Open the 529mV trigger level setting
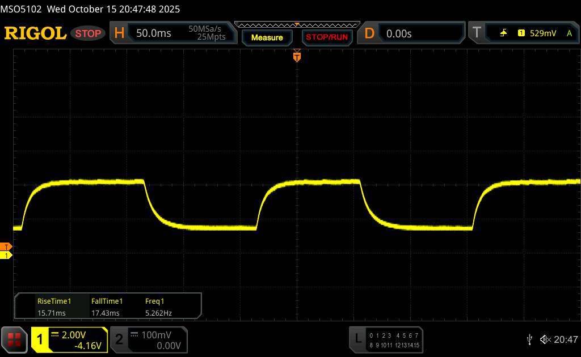581x357 pixels. tap(543, 33)
